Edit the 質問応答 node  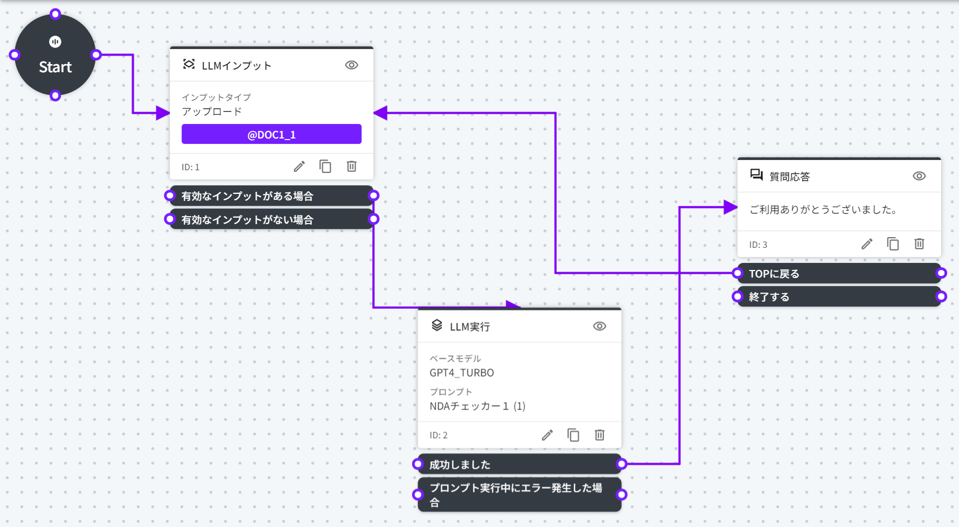866,244
